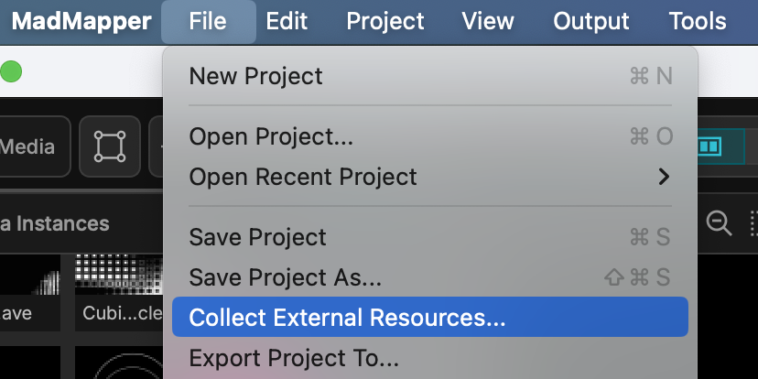Click the MadMapper application menu

pyautogui.click(x=81, y=21)
